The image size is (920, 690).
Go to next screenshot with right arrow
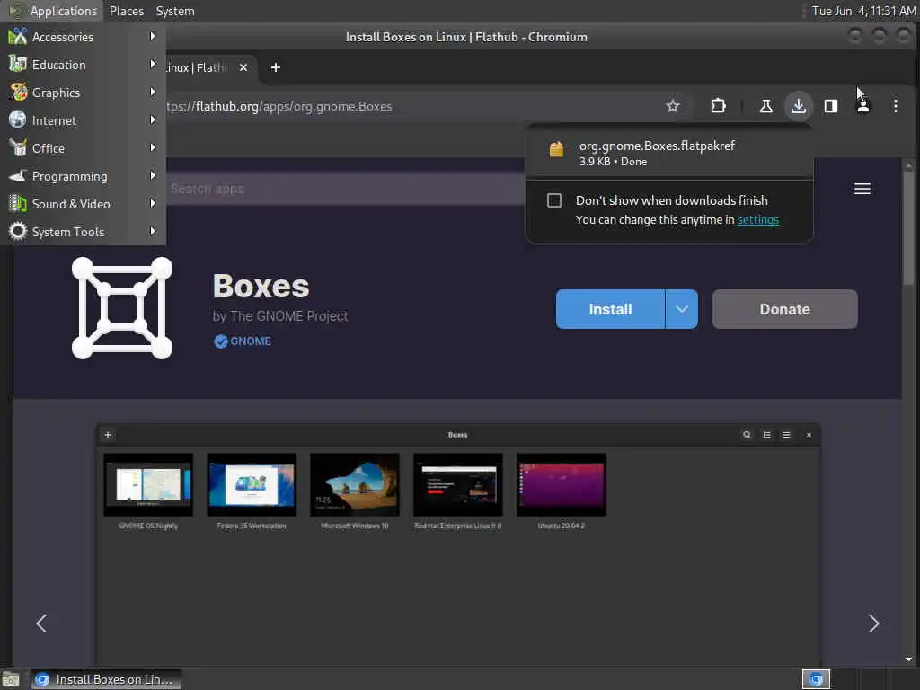pos(873,624)
